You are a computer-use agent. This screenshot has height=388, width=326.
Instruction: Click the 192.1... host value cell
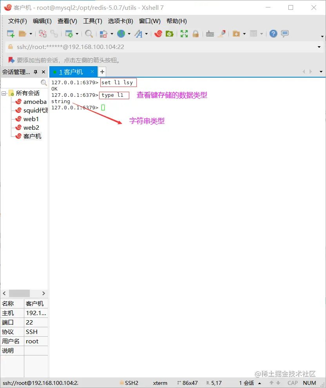pos(36,313)
